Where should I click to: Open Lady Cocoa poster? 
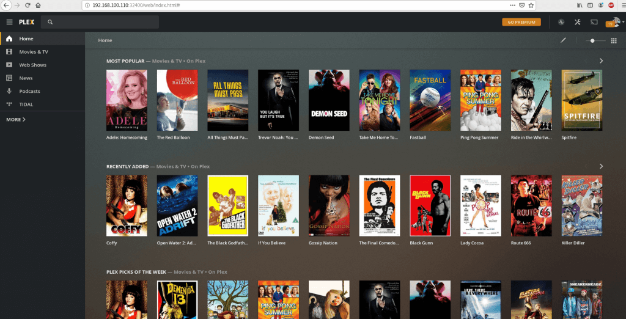[x=481, y=205]
